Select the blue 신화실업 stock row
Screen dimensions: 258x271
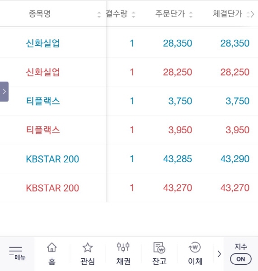pyautogui.click(x=129, y=43)
